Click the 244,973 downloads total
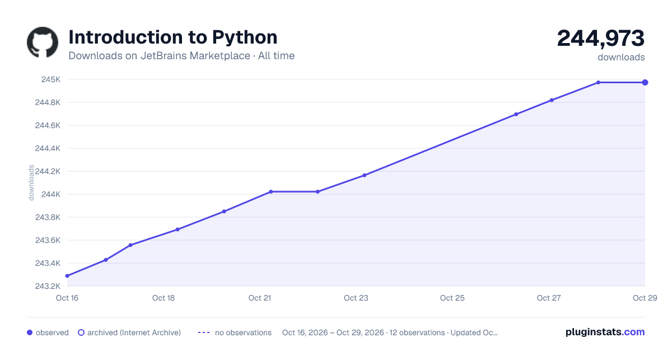 pyautogui.click(x=601, y=39)
